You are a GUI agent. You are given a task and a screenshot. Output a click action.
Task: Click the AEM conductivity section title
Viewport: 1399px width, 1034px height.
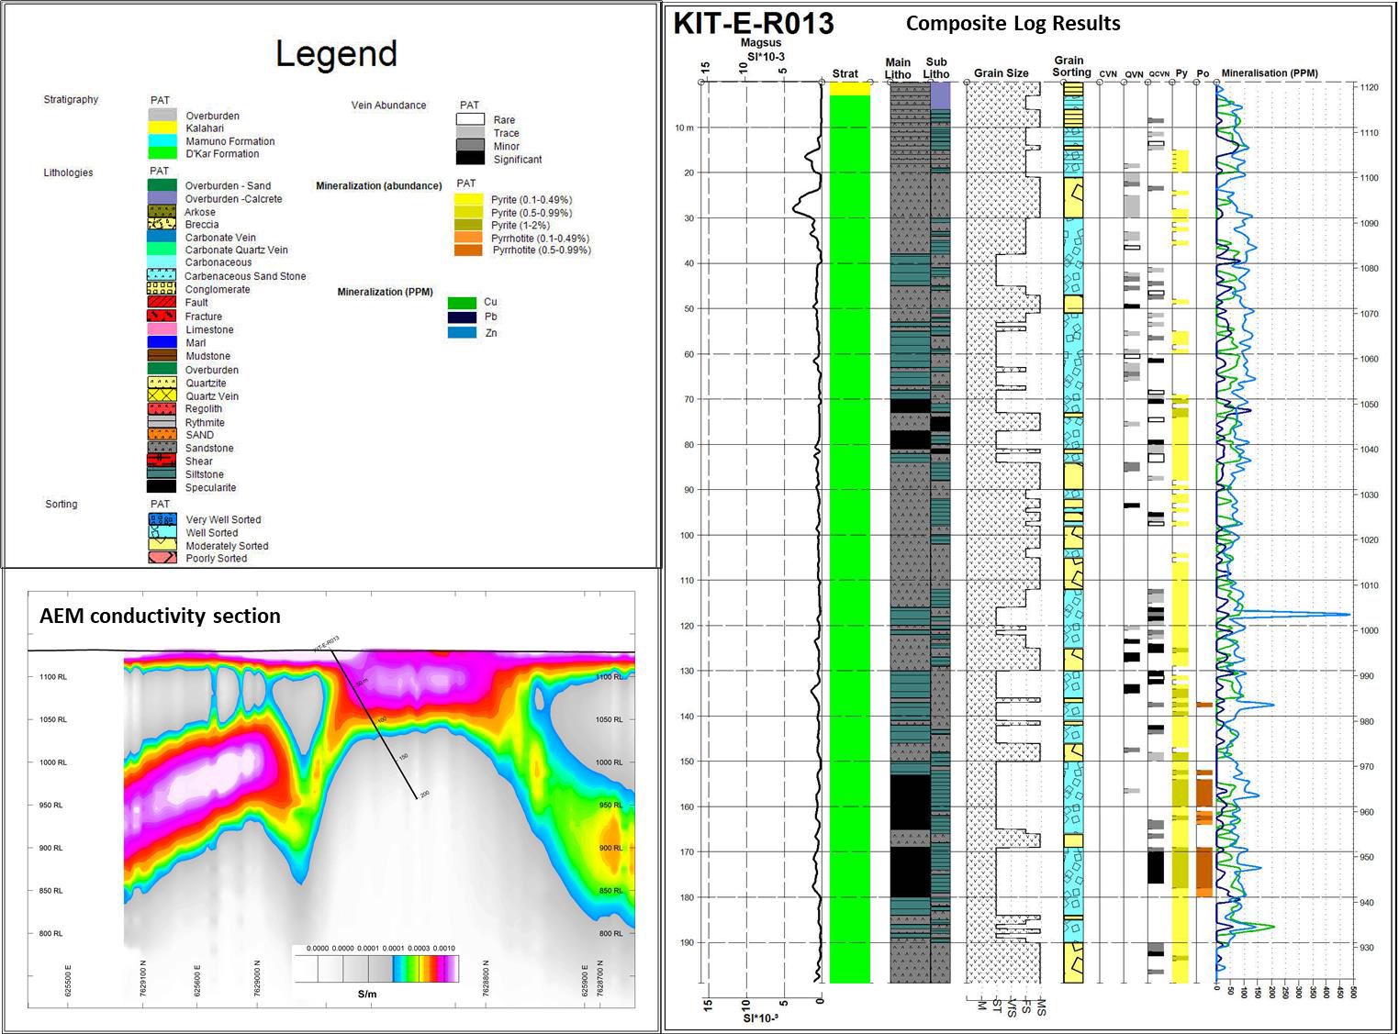(x=160, y=616)
